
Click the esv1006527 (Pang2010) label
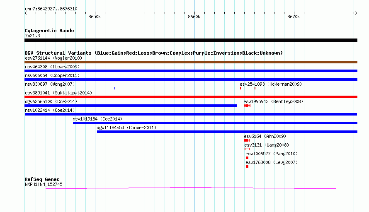coord(272,154)
